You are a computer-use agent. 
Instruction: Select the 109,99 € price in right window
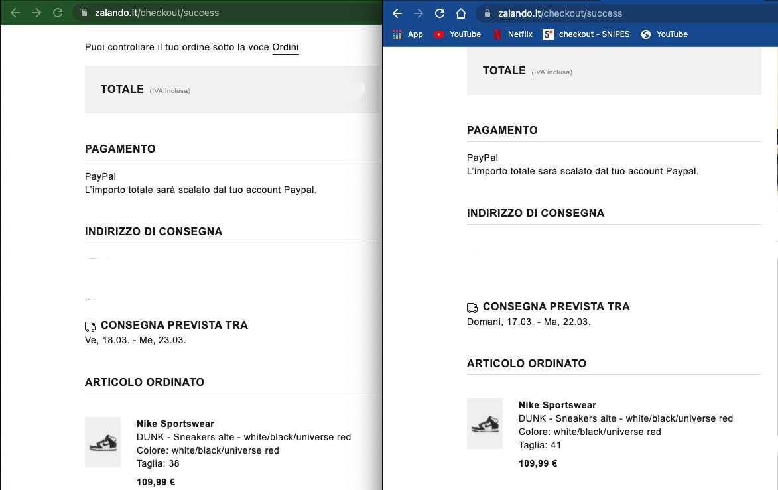point(538,463)
